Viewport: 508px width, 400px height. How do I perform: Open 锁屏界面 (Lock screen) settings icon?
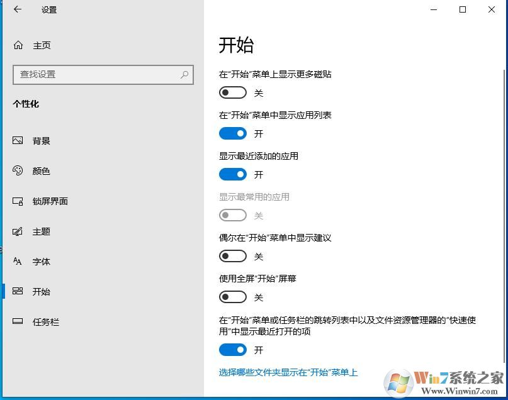click(18, 201)
